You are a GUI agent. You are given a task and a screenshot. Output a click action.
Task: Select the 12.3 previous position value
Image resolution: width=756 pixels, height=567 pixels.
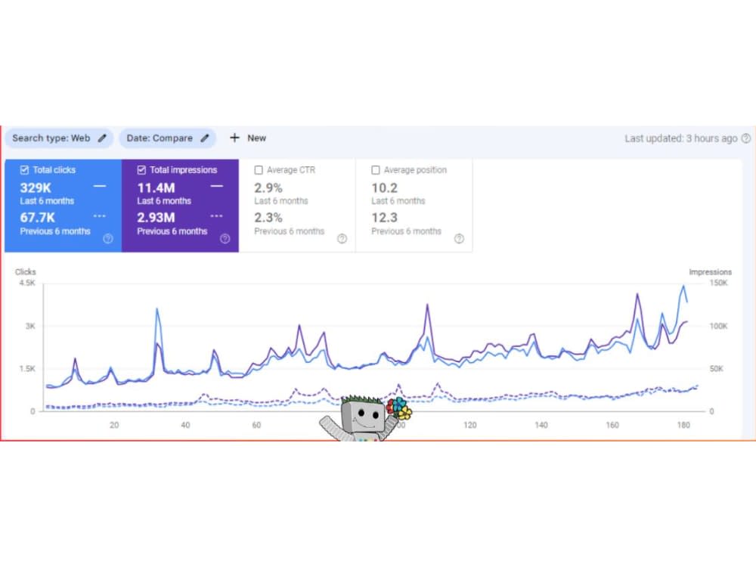click(x=384, y=218)
